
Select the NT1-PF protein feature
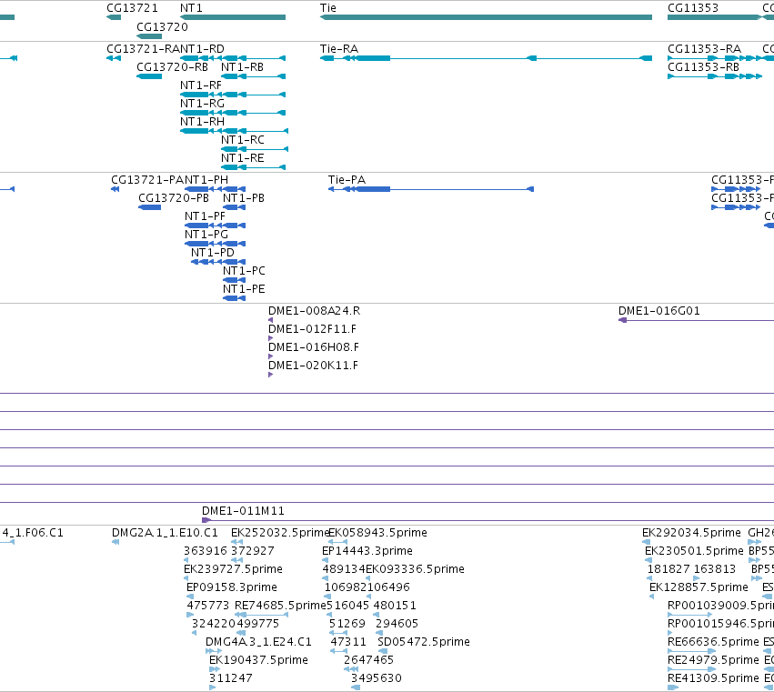tap(215, 226)
